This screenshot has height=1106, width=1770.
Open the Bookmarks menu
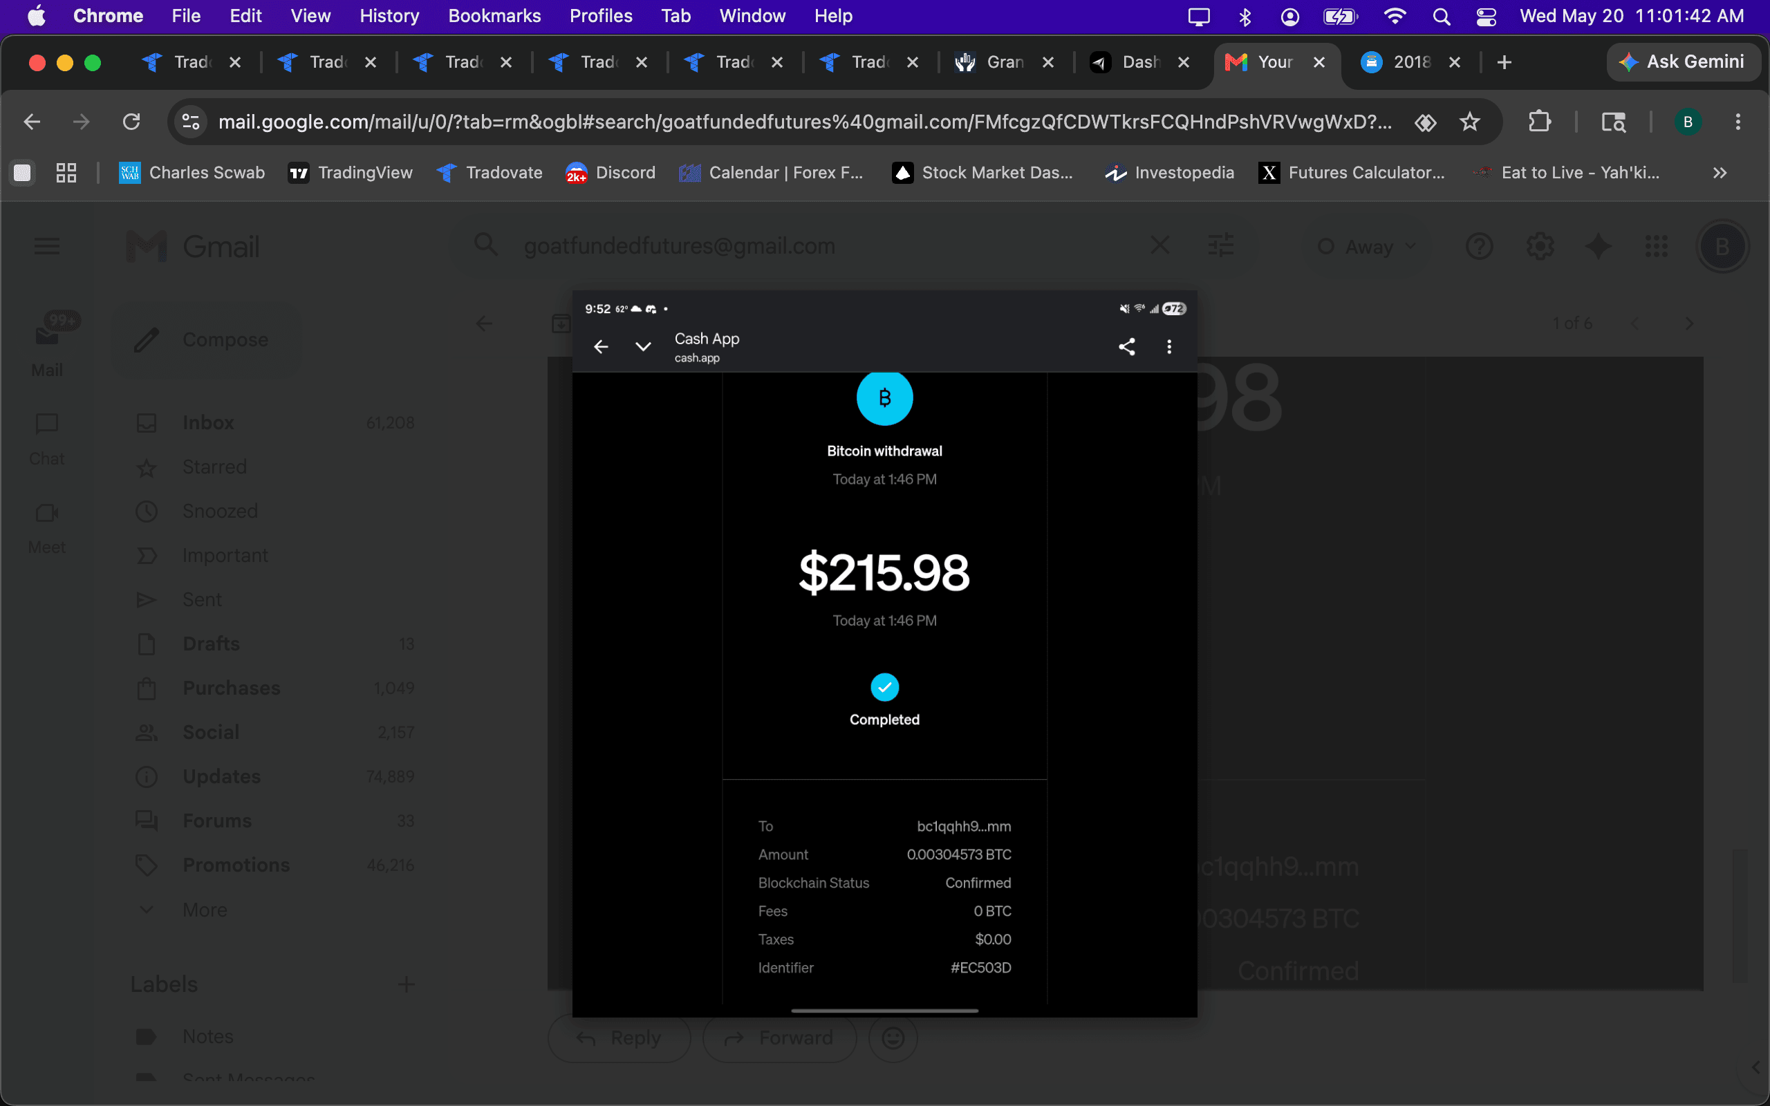(494, 16)
